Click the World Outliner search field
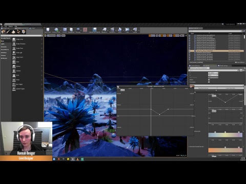 216,31
